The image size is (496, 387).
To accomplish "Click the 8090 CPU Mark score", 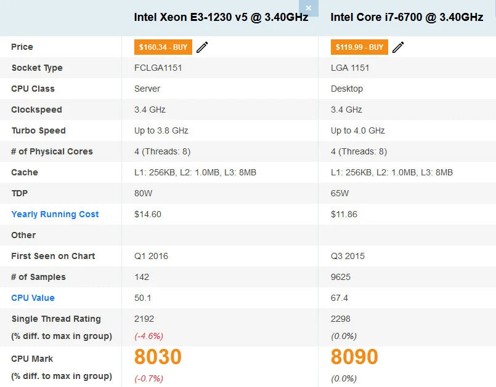I will coord(354,357).
